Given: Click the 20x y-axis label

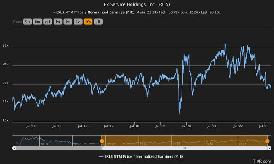Looking at the screenshot, I should [6, 83].
